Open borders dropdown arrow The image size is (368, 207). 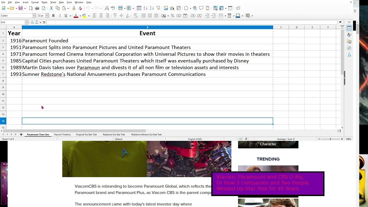click(225, 16)
